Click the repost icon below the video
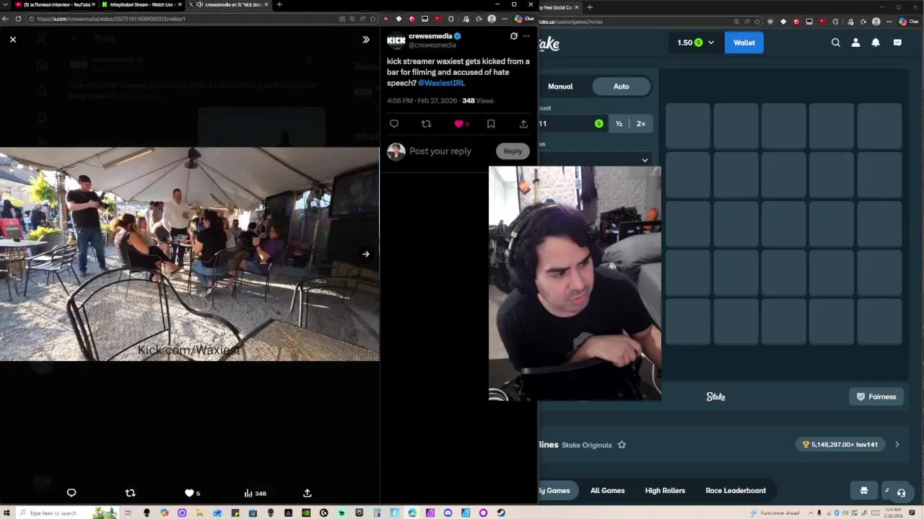 131,493
